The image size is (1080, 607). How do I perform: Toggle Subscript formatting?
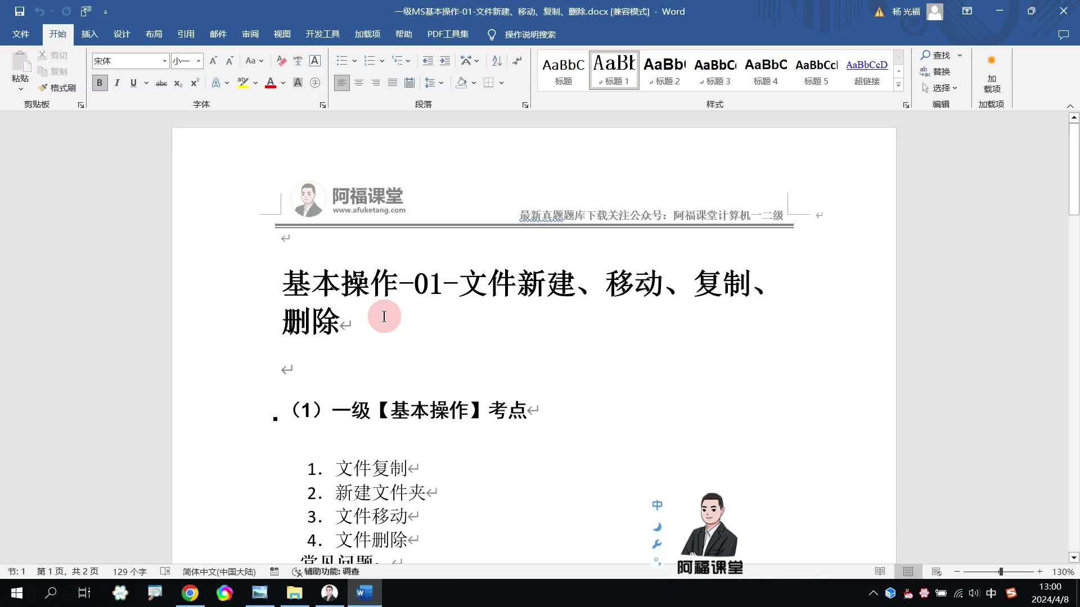pos(178,83)
